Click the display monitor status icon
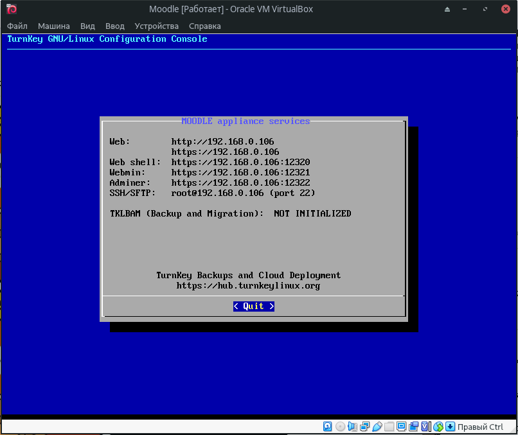518x435 pixels. click(x=401, y=427)
